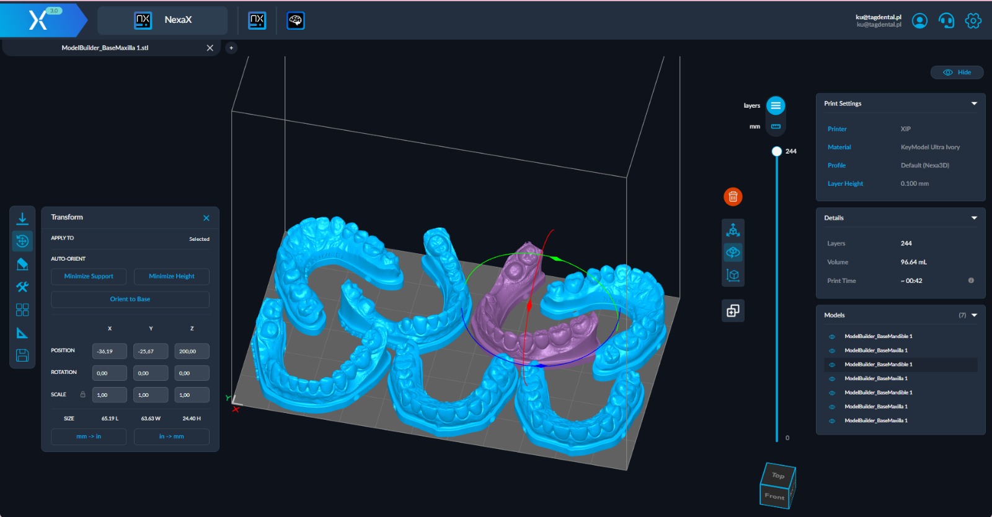Select the ModelBuilder_BaseMaxilla 1.stl tab
This screenshot has width=992, height=517.
[105, 48]
